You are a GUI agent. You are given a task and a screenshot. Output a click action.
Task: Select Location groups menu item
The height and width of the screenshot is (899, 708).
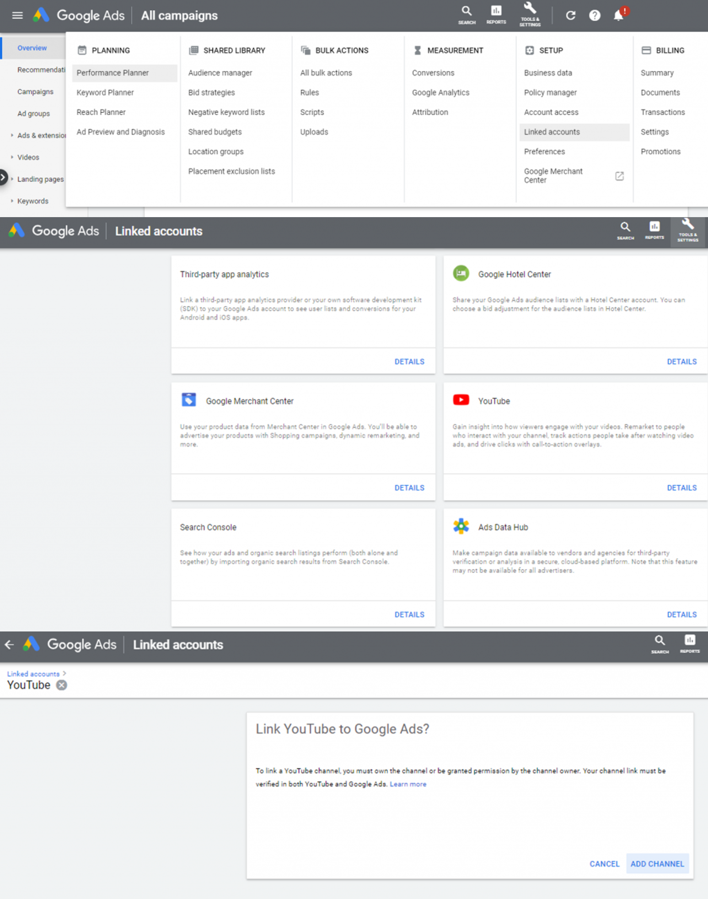click(215, 152)
